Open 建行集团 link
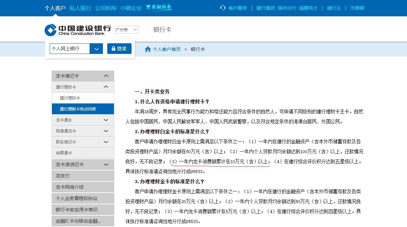Viewport: 407px width, 227px height. point(265,8)
